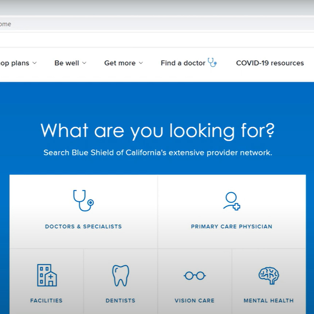This screenshot has height=314, width=314.
Task: Click the cross symbol on the physician icon
Action: point(237,207)
